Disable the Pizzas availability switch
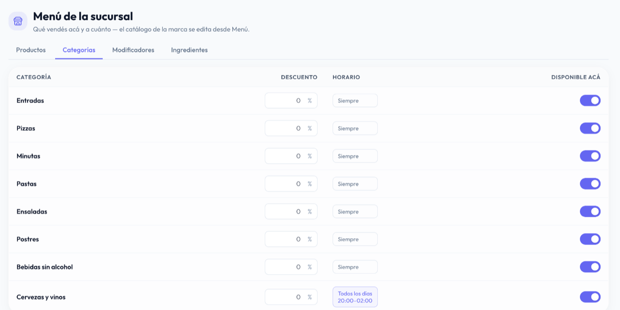Image resolution: width=620 pixels, height=310 pixels. tap(590, 128)
